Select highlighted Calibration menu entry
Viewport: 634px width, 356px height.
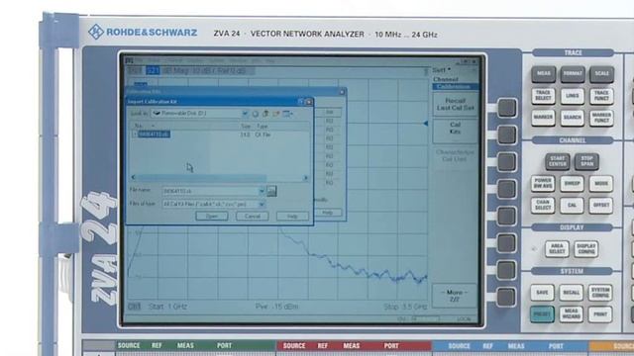pos(455,87)
